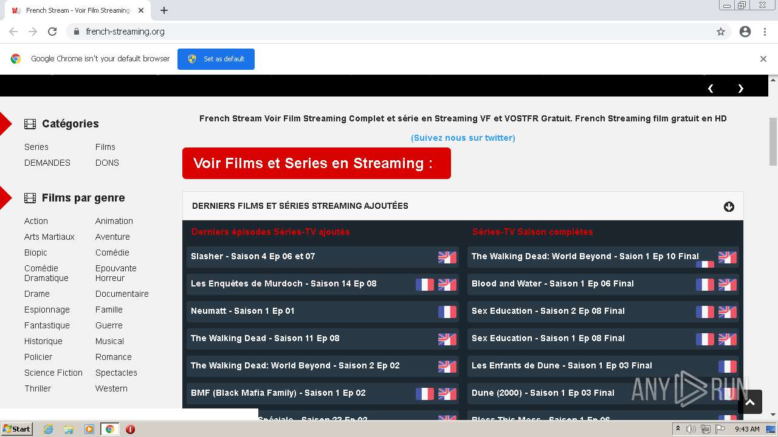The image size is (778, 437).
Task: Open the taskbar file explorer folder
Action: click(69, 429)
